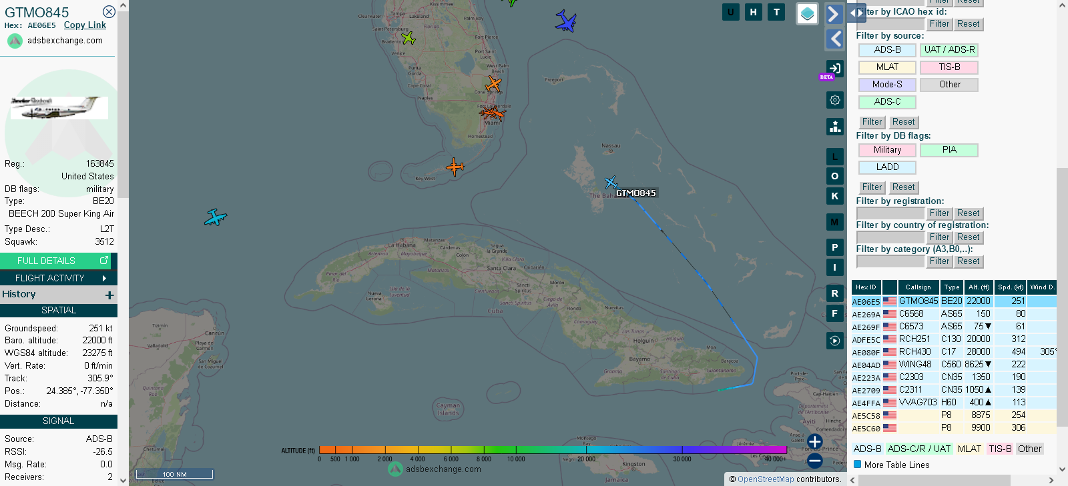Open the BE20 aircraft photo thumbnail
Image resolution: width=1068 pixels, height=486 pixels.
click(59, 107)
